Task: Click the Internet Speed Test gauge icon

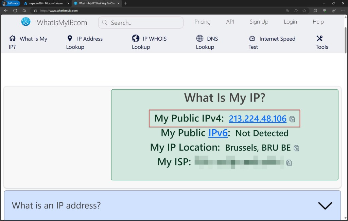Action: pyautogui.click(x=252, y=39)
